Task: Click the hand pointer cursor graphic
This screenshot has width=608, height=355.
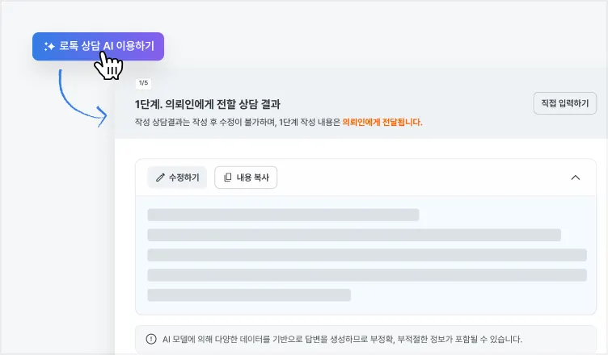Action: 108,66
